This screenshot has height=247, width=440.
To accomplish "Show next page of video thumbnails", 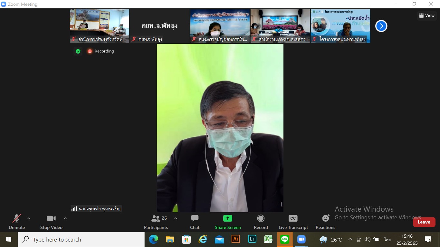I will (381, 26).
